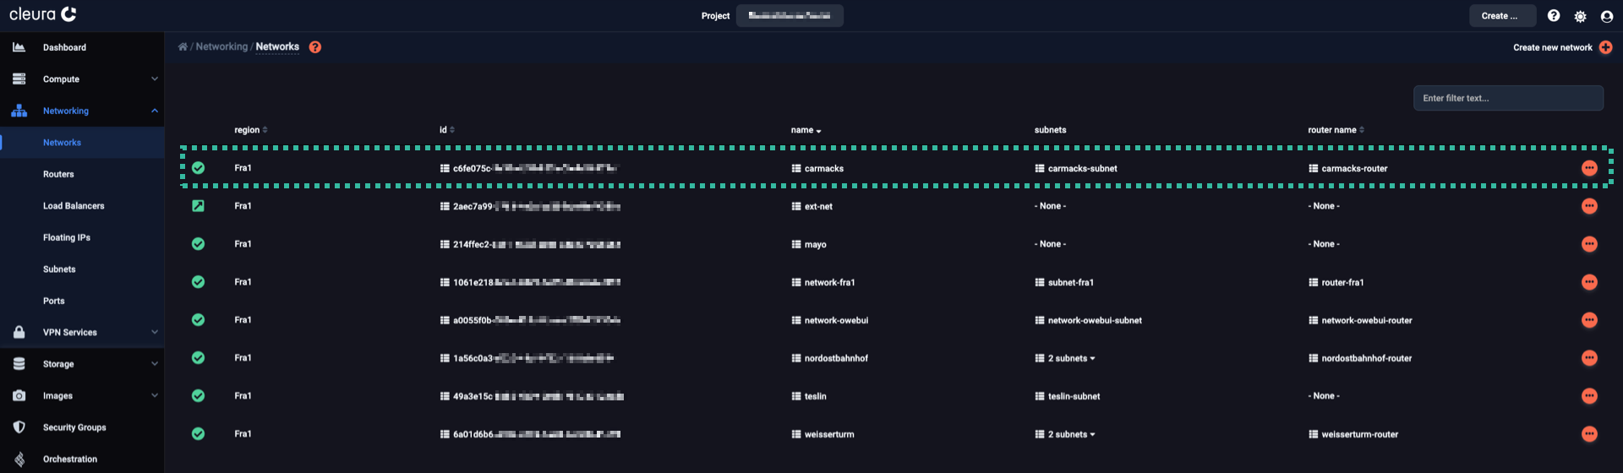1623x473 pixels.
Task: Click the green status check for mayo
Action: point(198,244)
